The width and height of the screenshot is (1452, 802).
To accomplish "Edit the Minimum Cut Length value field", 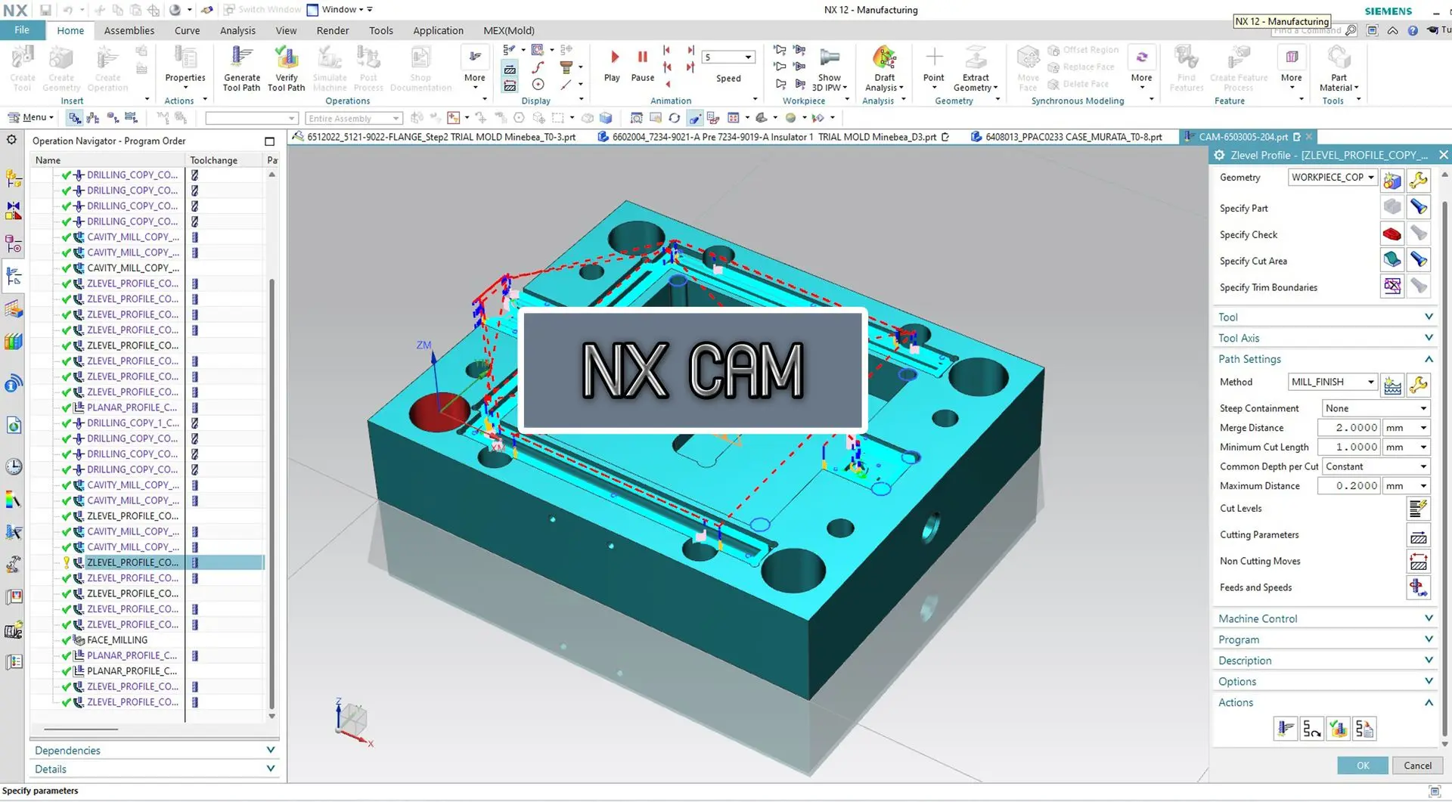I will tap(1350, 447).
